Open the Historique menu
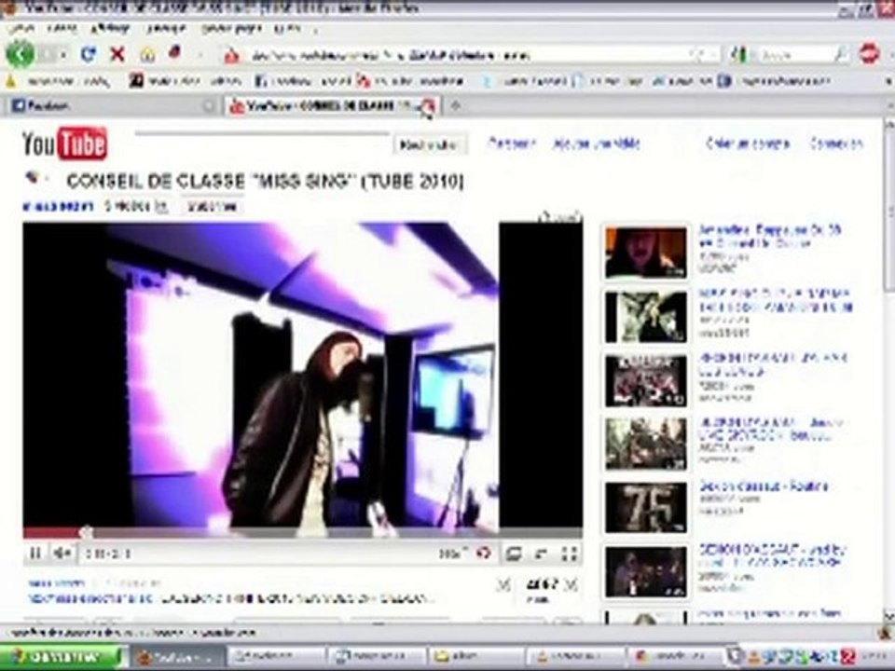 click(x=166, y=28)
